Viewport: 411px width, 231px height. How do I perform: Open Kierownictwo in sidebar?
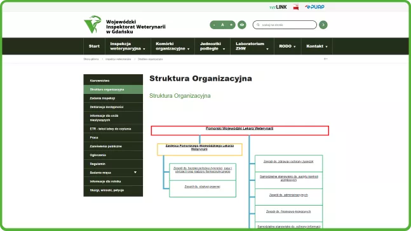click(x=113, y=81)
